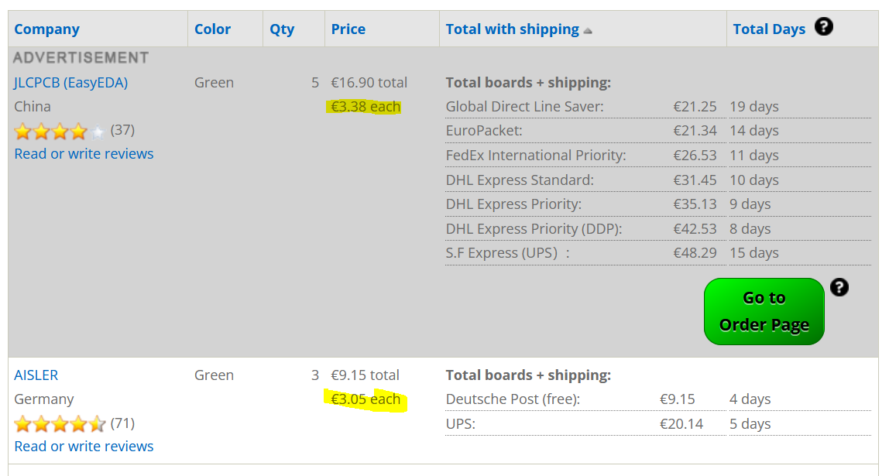Read or write reviews for AISLER
This screenshot has width=889, height=476.
point(84,447)
